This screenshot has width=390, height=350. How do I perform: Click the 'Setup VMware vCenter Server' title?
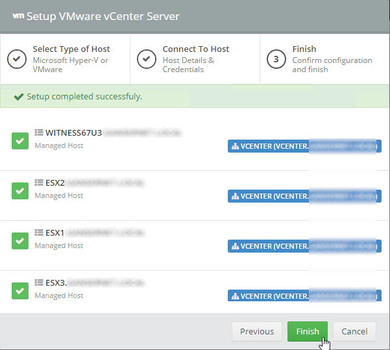103,16
